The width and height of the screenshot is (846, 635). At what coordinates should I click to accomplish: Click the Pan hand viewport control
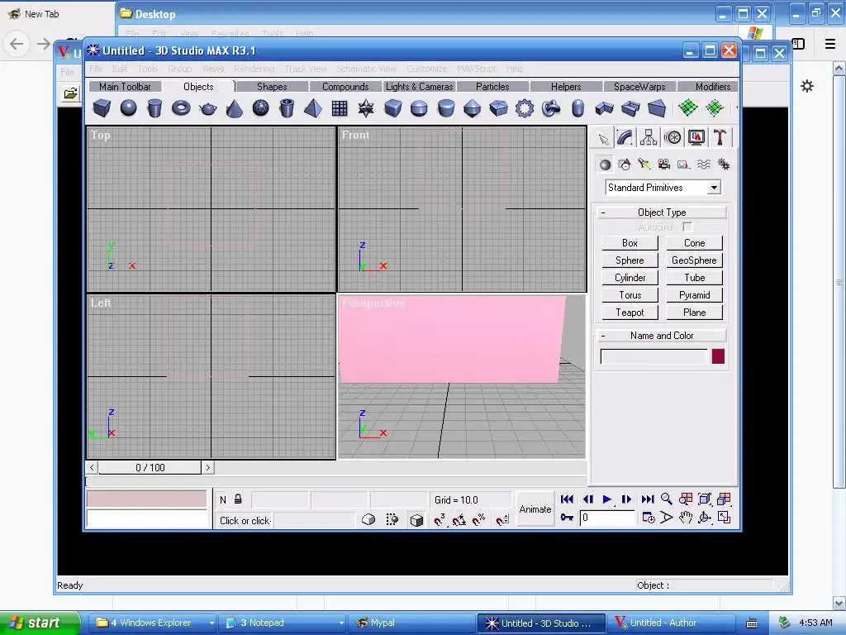click(x=685, y=518)
